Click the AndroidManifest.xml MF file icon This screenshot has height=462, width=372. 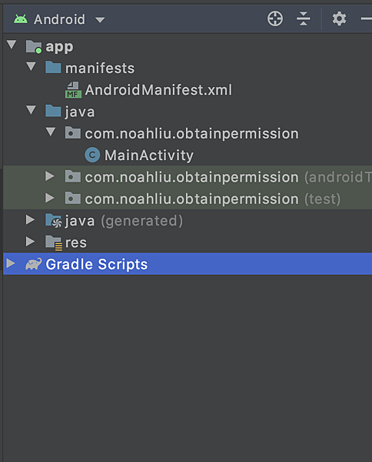[73, 90]
